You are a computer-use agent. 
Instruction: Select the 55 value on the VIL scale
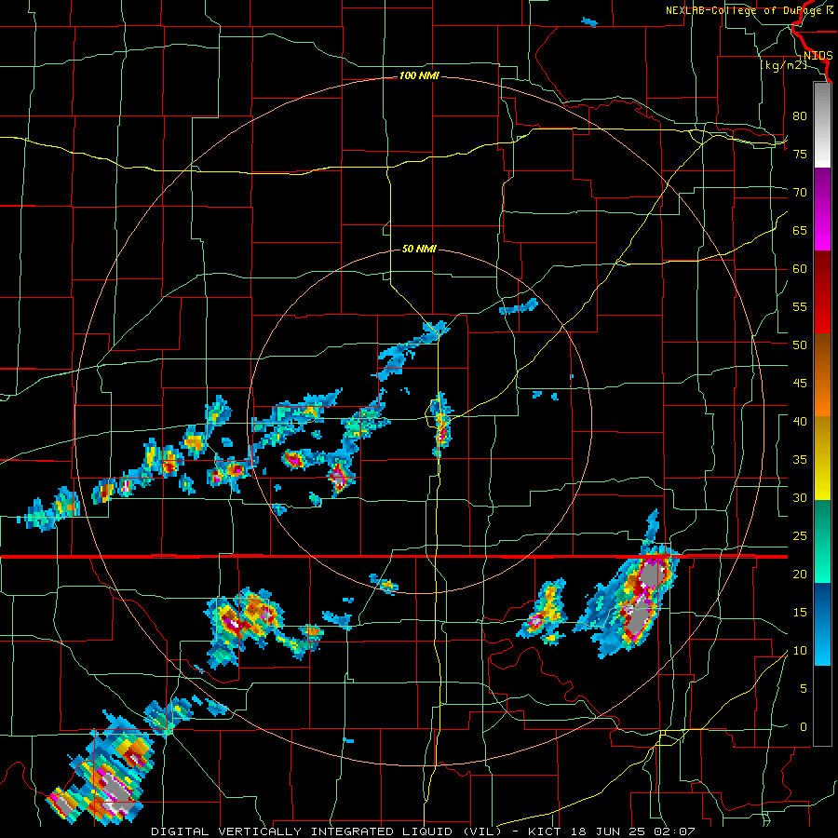[x=800, y=306]
